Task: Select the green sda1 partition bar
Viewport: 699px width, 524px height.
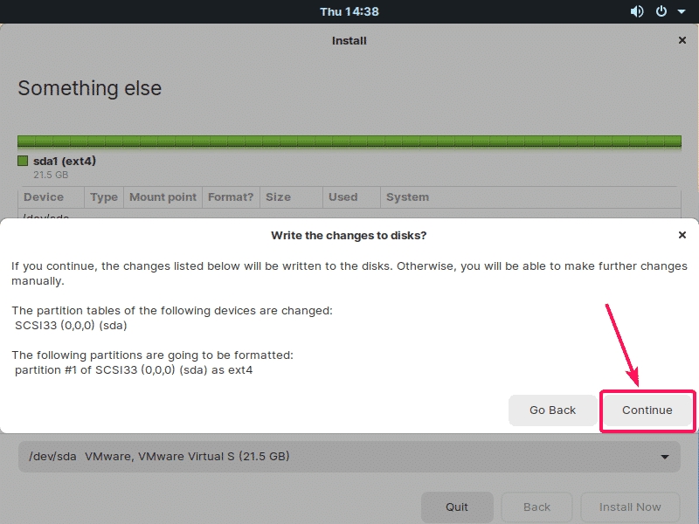Action: [349, 141]
